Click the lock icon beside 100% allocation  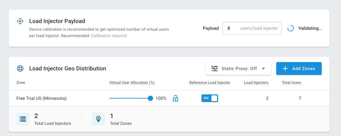(x=175, y=98)
